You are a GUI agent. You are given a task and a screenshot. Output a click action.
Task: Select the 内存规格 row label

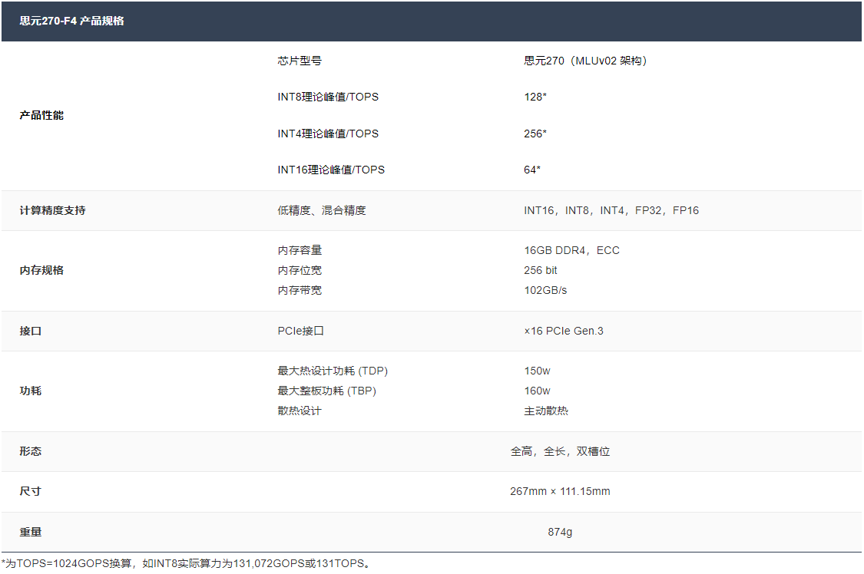coord(41,270)
